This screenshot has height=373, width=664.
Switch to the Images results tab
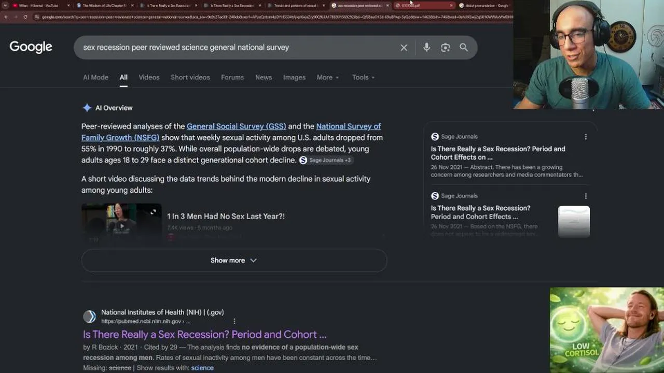(x=294, y=77)
